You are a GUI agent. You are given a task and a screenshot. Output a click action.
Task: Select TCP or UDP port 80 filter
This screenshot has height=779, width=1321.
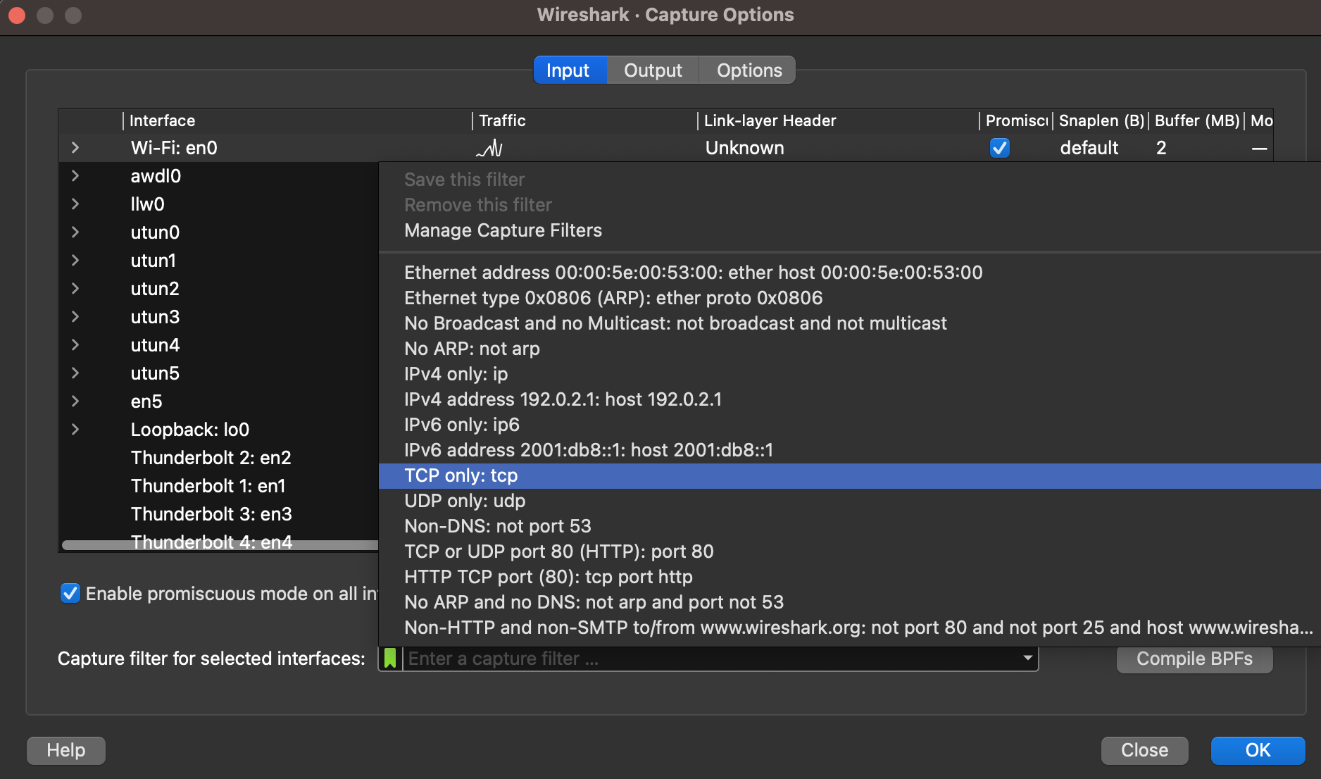[x=850, y=551]
